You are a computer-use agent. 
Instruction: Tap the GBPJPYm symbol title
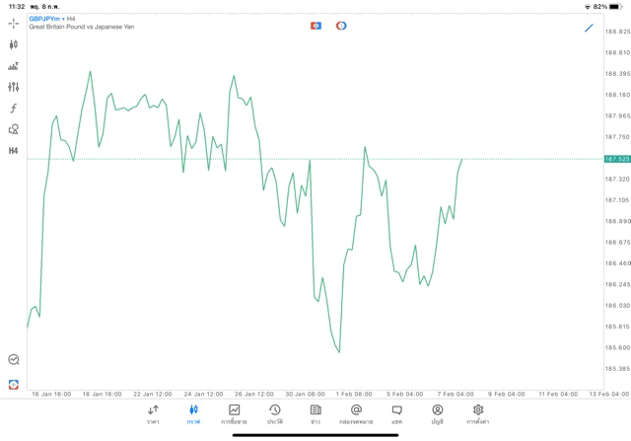[44, 18]
